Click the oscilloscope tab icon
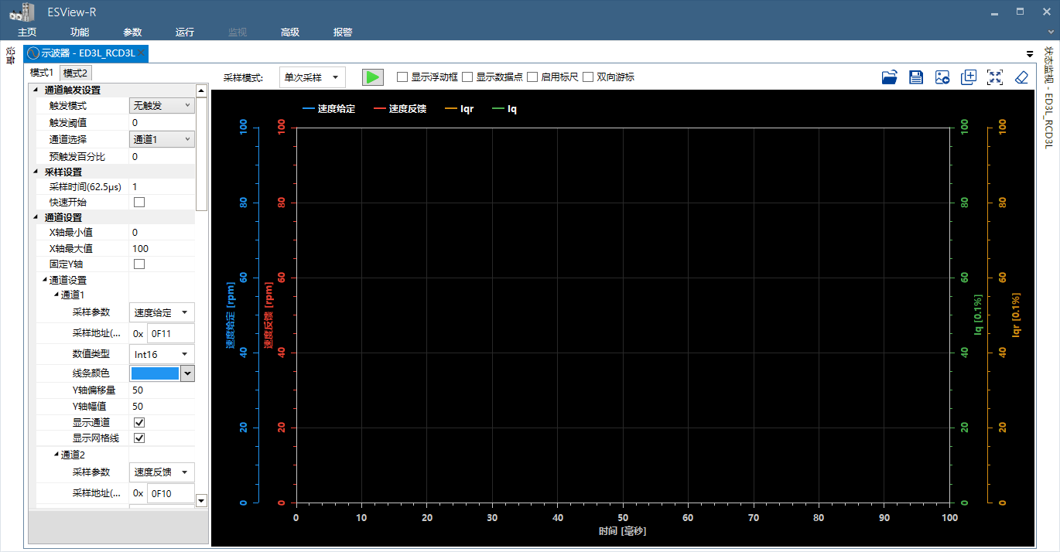1060x552 pixels. point(33,53)
